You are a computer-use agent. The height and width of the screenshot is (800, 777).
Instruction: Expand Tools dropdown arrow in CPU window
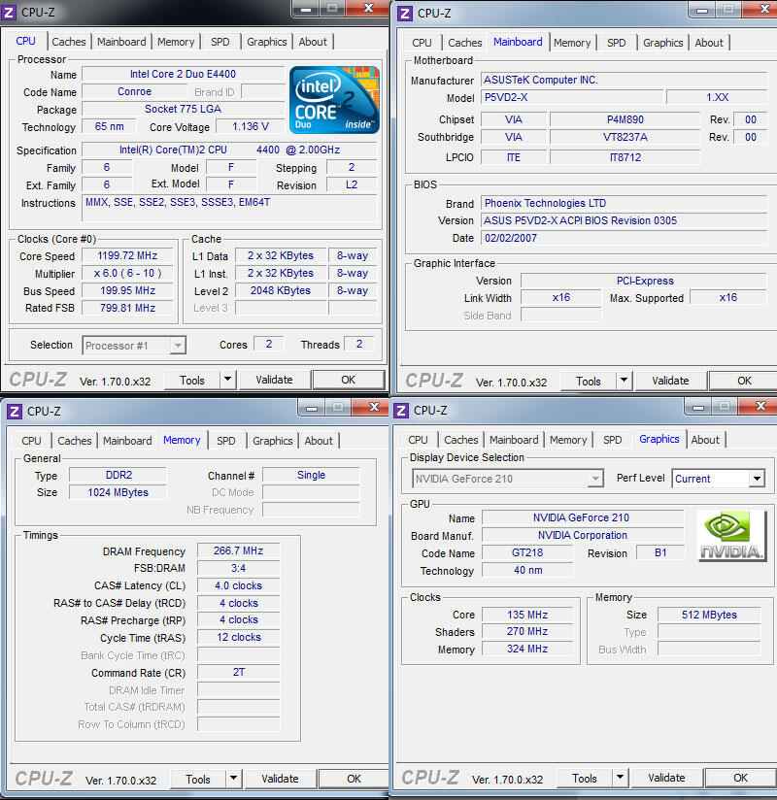(x=227, y=380)
